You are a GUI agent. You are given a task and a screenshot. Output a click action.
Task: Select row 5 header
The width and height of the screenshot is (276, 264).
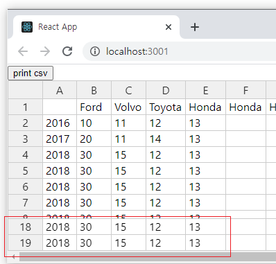26,170
